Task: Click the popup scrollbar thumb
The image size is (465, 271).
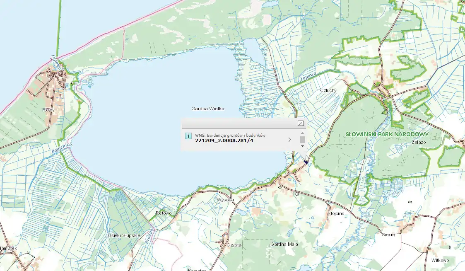Action: point(302,139)
